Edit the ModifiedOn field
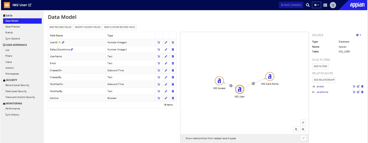The image size is (368, 143). coord(166,84)
